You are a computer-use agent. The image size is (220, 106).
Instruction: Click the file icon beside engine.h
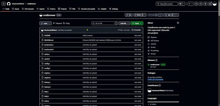(42, 78)
